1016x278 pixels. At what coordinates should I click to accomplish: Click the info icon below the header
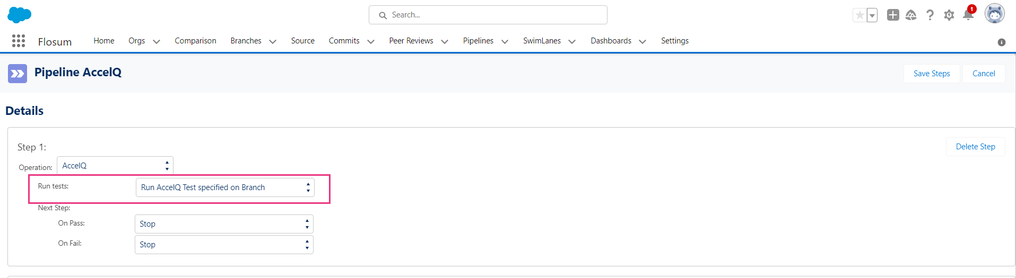click(1002, 42)
